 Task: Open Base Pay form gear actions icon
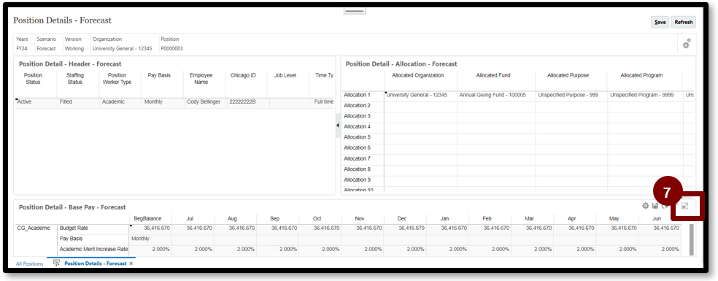(645, 207)
